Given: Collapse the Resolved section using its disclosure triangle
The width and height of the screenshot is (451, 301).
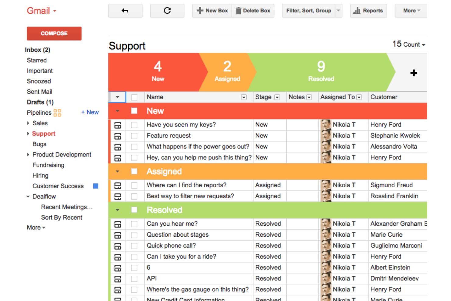Looking at the screenshot, I should (117, 210).
